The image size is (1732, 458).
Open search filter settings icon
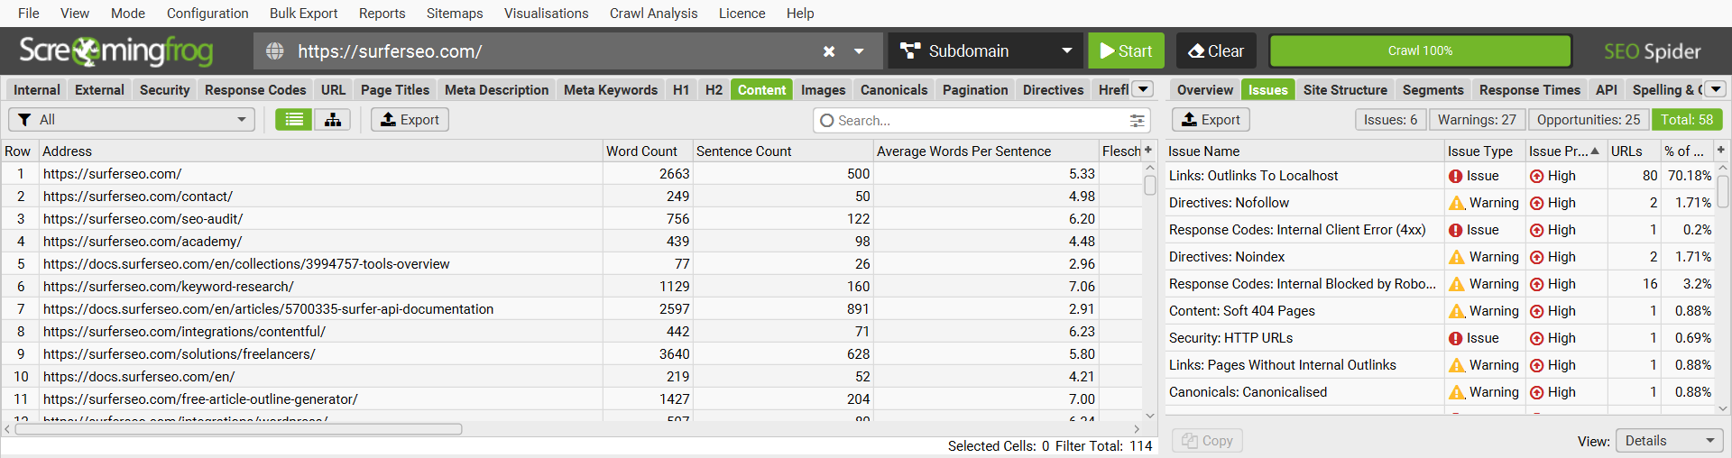[x=1137, y=120]
